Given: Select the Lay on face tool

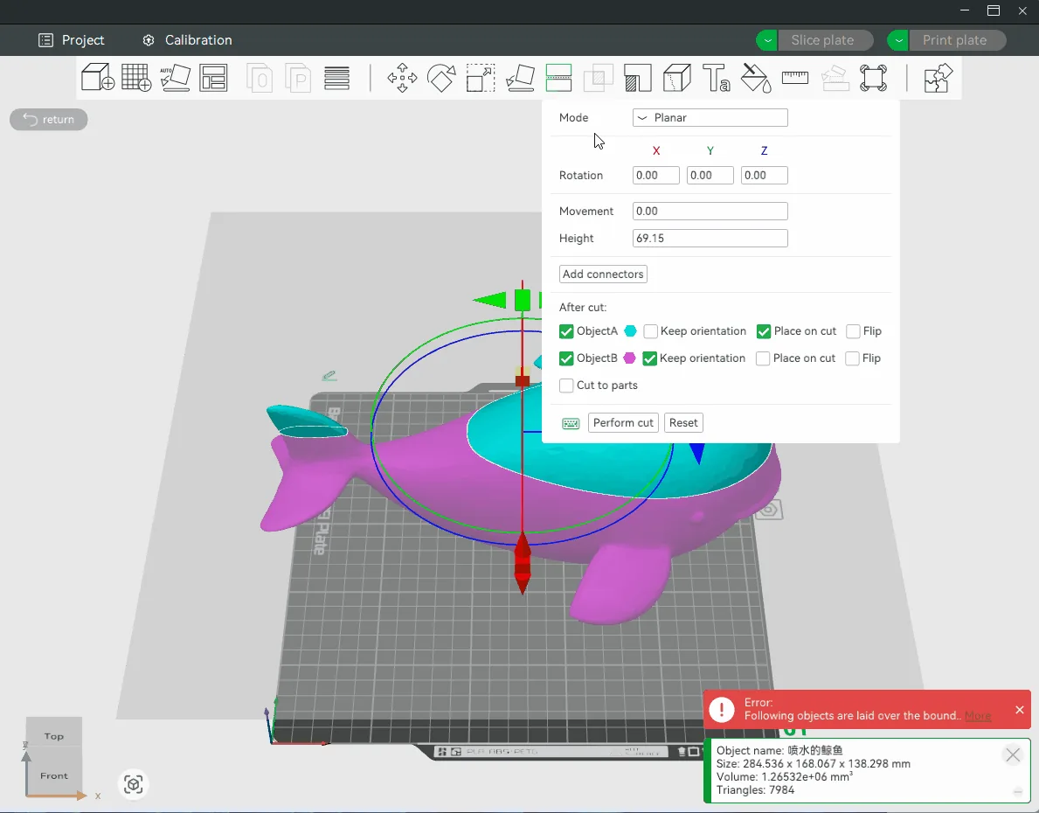Looking at the screenshot, I should pyautogui.click(x=520, y=78).
